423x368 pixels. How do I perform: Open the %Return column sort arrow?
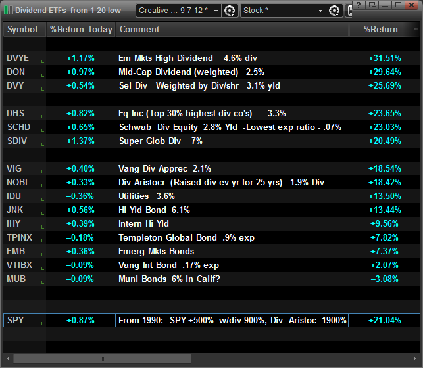tap(416, 29)
